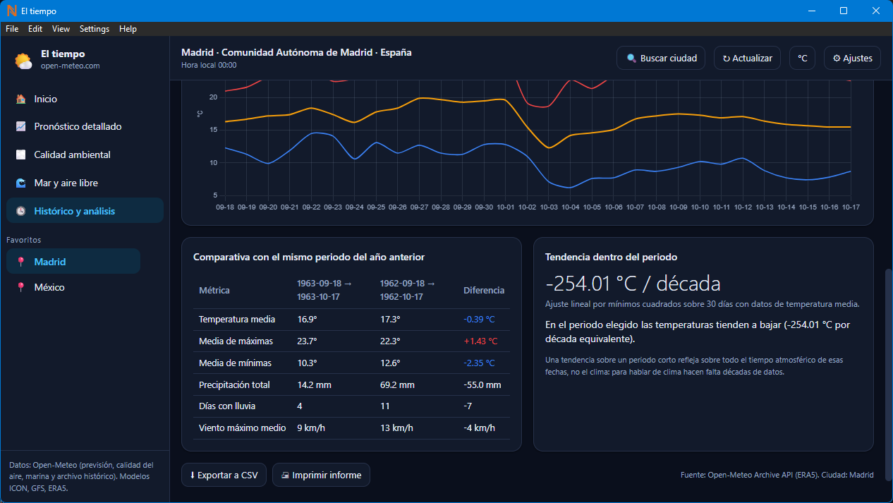Viewport: 893px width, 503px height.
Task: Click the -0.39 °C difference value
Action: (479, 320)
